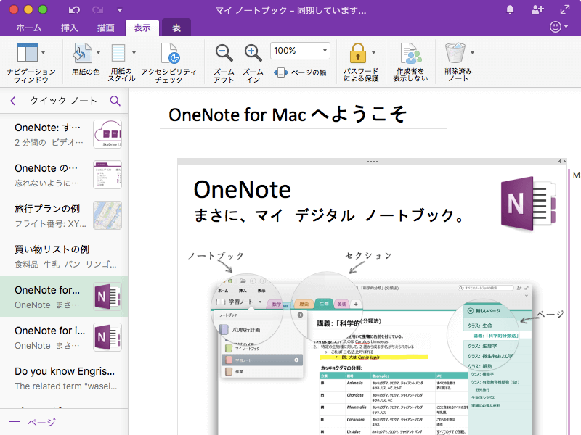Click the Redo arrow icon
581x435 pixels.
pyautogui.click(x=98, y=10)
